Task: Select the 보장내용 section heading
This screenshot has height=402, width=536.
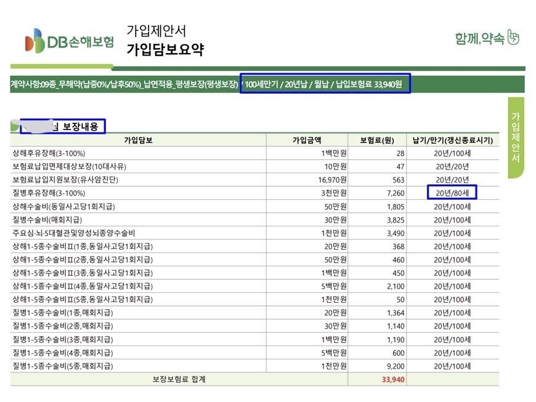Action: [x=80, y=126]
